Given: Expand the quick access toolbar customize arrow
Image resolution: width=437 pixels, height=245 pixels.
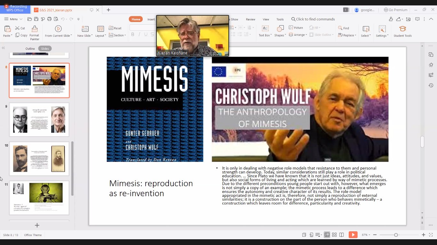Looking at the screenshot, I should click(x=78, y=19).
